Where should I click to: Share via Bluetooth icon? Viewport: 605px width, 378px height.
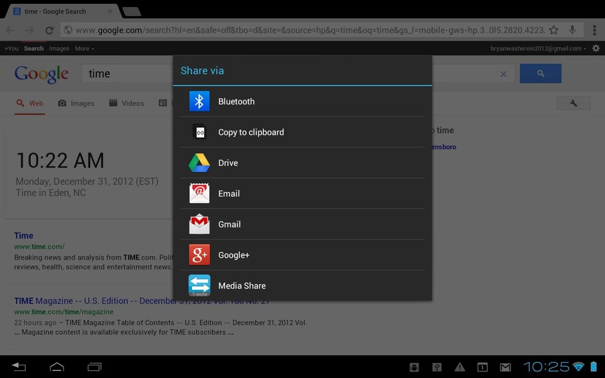click(x=199, y=101)
